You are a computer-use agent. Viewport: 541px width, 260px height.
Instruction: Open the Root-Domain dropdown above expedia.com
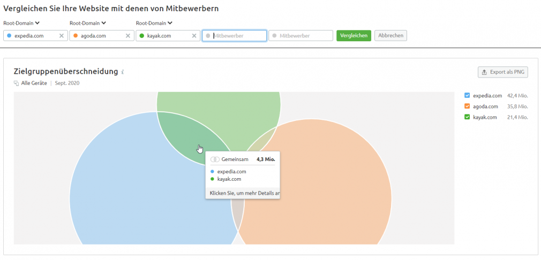click(x=21, y=23)
